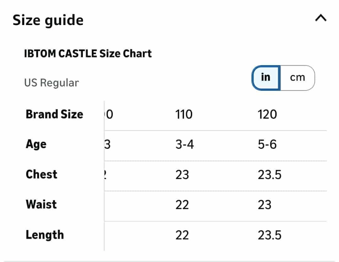Screen dimensions: 339x262
Task: Switch units to cm
Action: point(298,78)
